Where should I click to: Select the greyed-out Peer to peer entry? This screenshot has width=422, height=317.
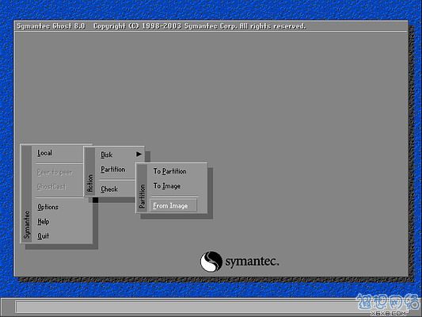pyautogui.click(x=54, y=173)
